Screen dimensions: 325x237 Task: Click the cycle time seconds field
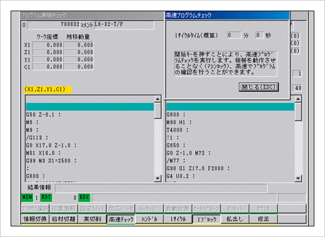pos(259,35)
